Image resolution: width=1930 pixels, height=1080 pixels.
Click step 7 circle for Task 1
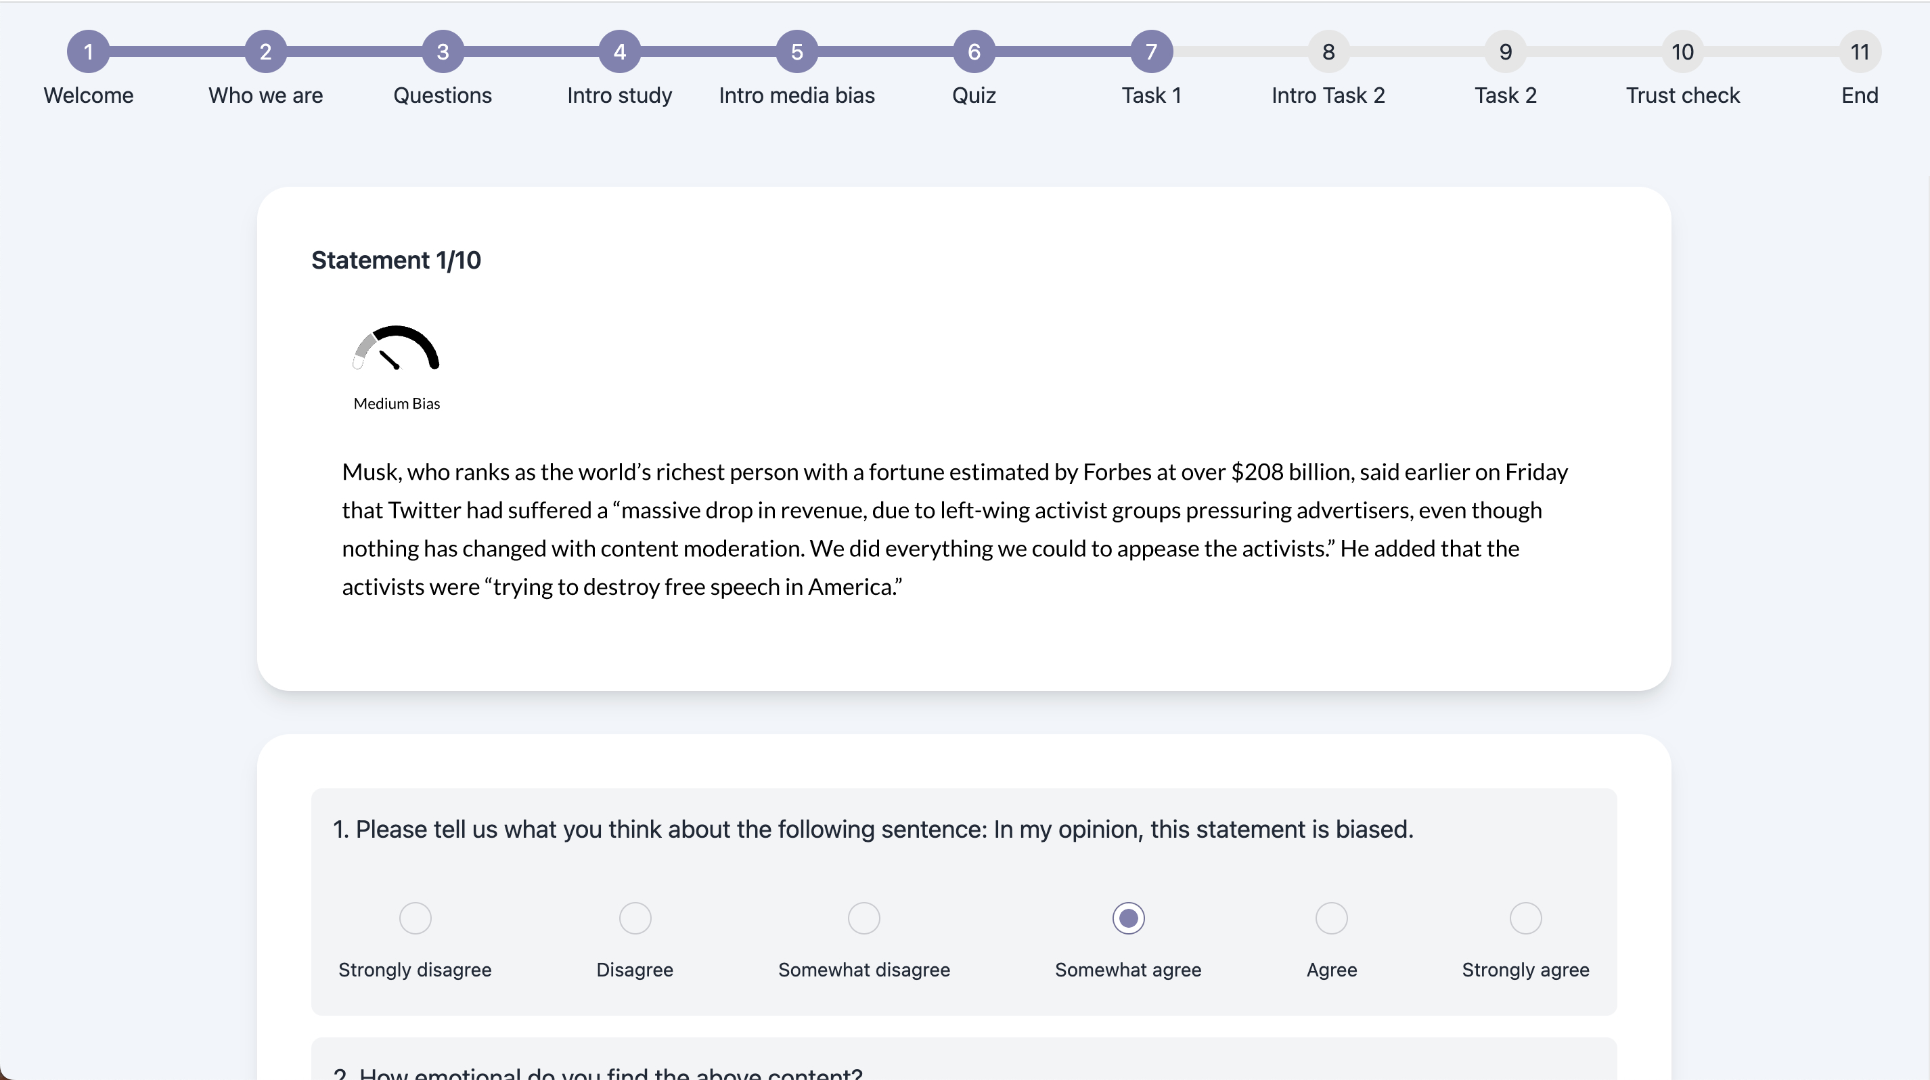click(1152, 51)
